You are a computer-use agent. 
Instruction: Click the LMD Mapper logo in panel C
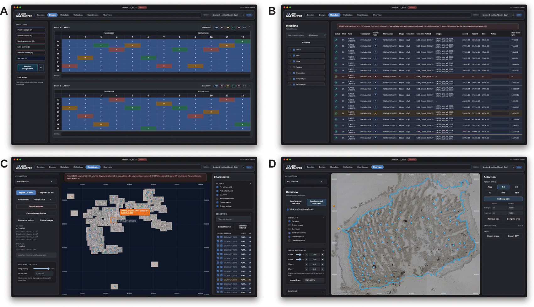[x=24, y=167]
